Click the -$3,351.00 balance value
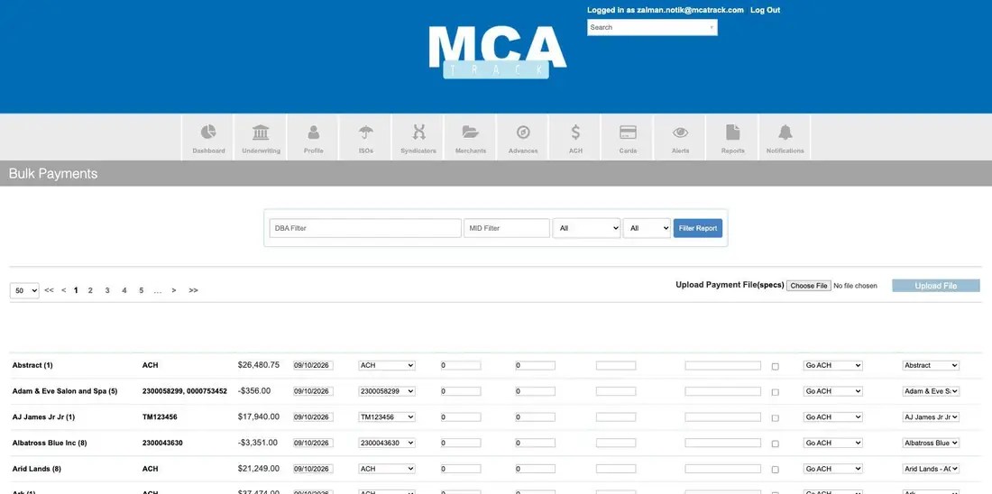Image resolution: width=992 pixels, height=494 pixels. 259,443
